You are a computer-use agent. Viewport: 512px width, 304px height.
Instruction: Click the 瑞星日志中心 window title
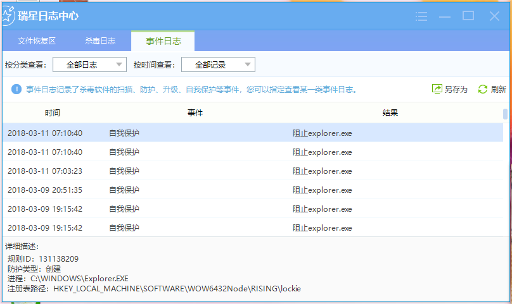point(48,16)
